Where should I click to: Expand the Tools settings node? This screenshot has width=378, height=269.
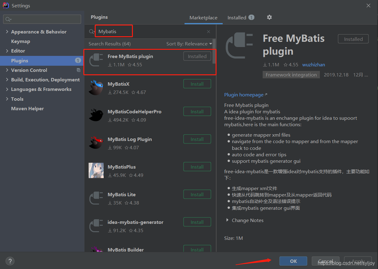(x=7, y=99)
